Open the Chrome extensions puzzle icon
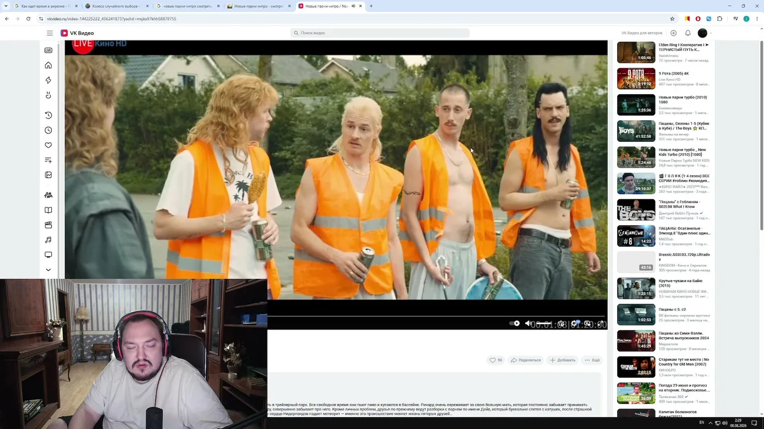This screenshot has height=429, width=764. coord(720,18)
